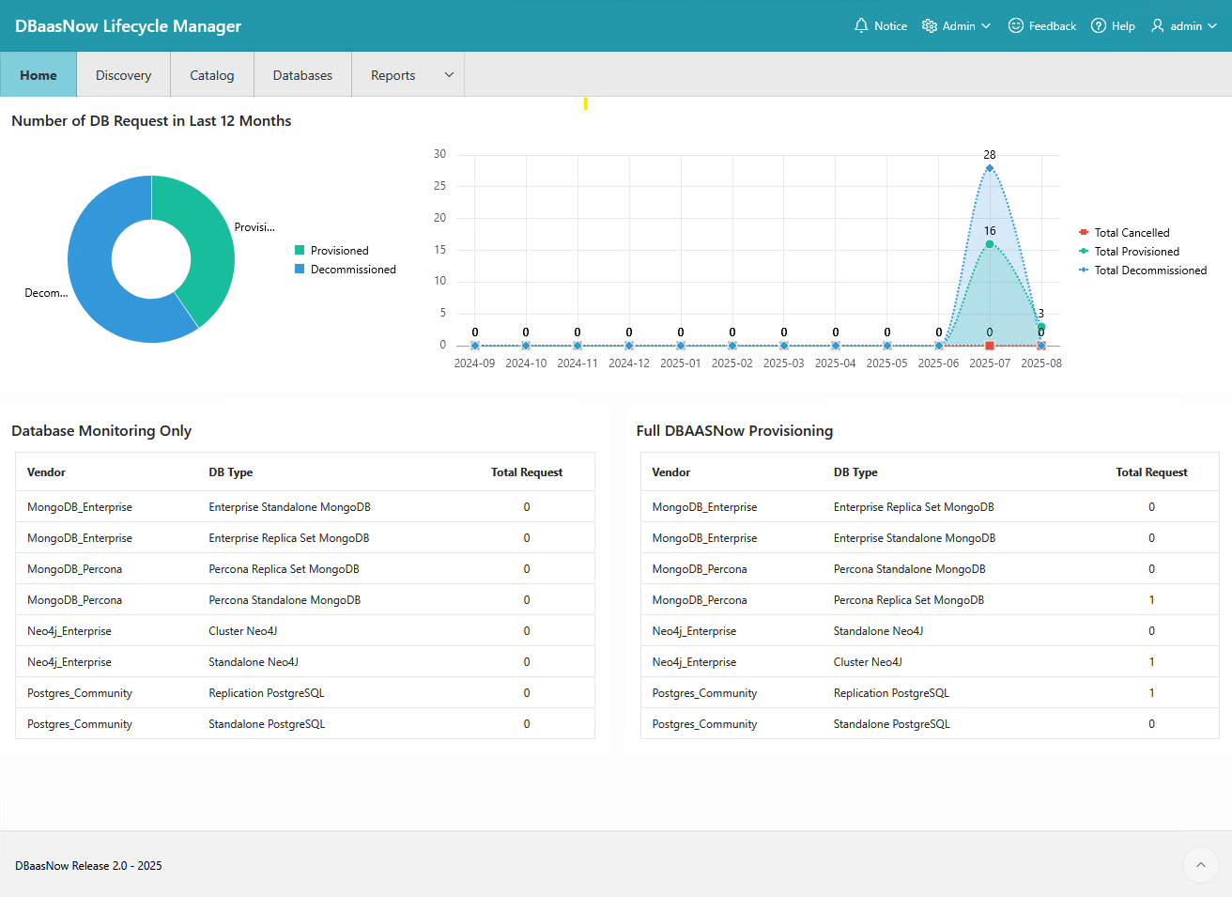This screenshot has width=1232, height=897.
Task: Click the Provisioned green legend swatch
Action: coord(300,251)
